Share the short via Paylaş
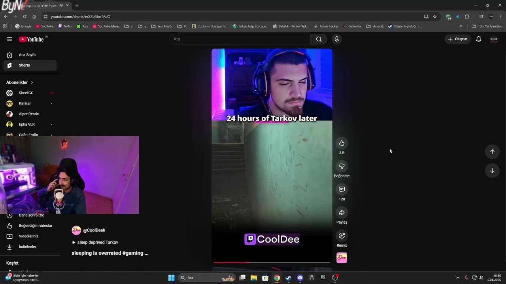The height and width of the screenshot is (284, 506). click(x=342, y=213)
